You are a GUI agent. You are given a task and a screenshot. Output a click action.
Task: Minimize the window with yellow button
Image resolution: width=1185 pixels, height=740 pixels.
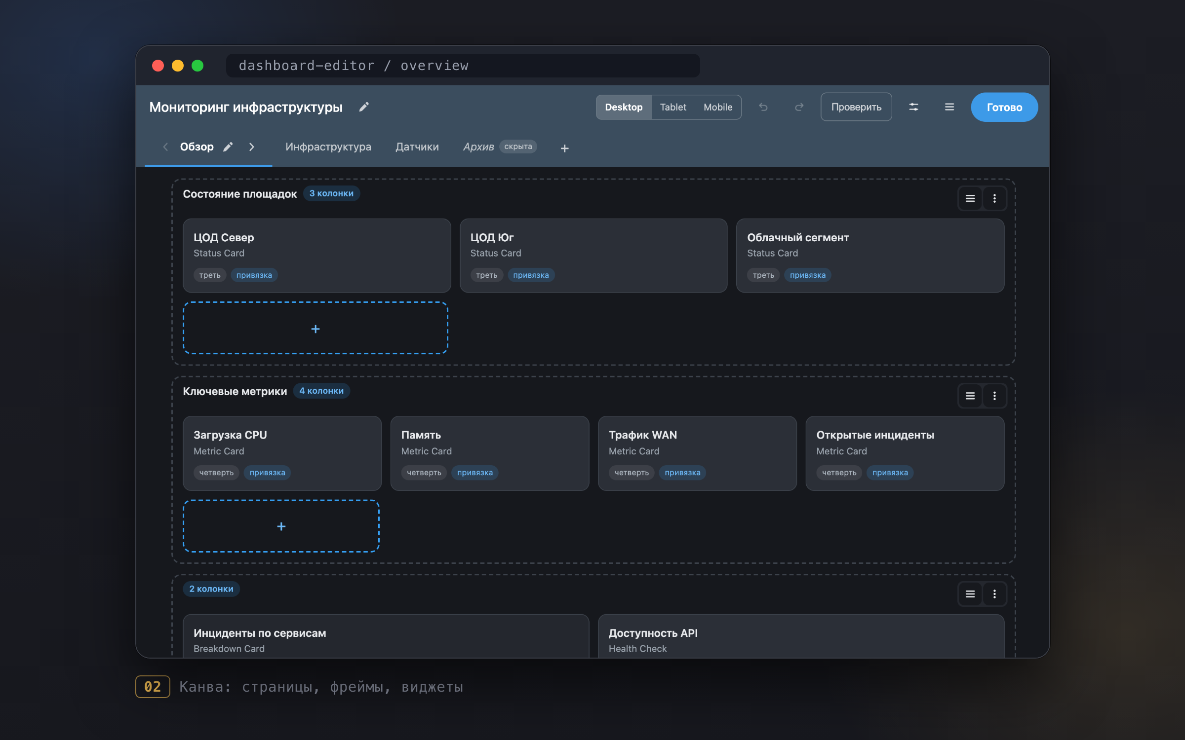pos(178,66)
